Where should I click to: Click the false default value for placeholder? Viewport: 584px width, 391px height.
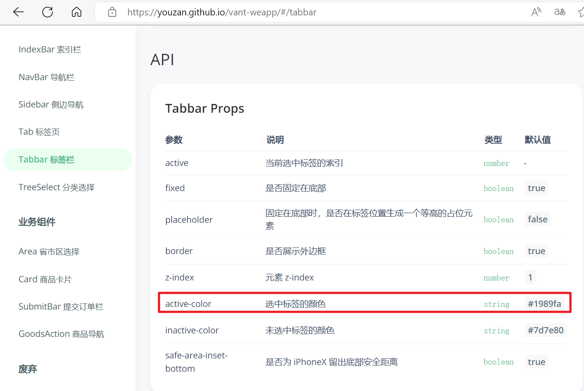point(538,219)
